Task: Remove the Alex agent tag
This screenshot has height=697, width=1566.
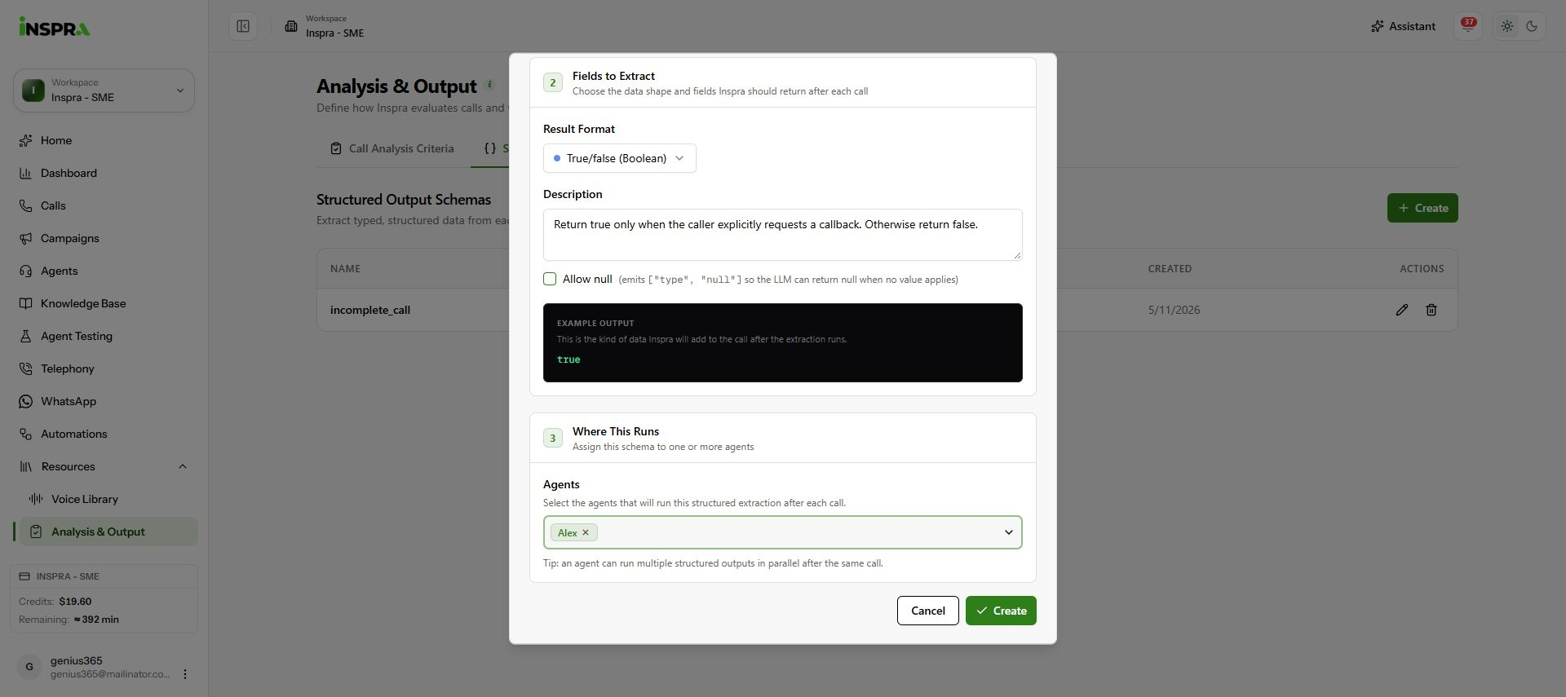Action: click(x=586, y=532)
